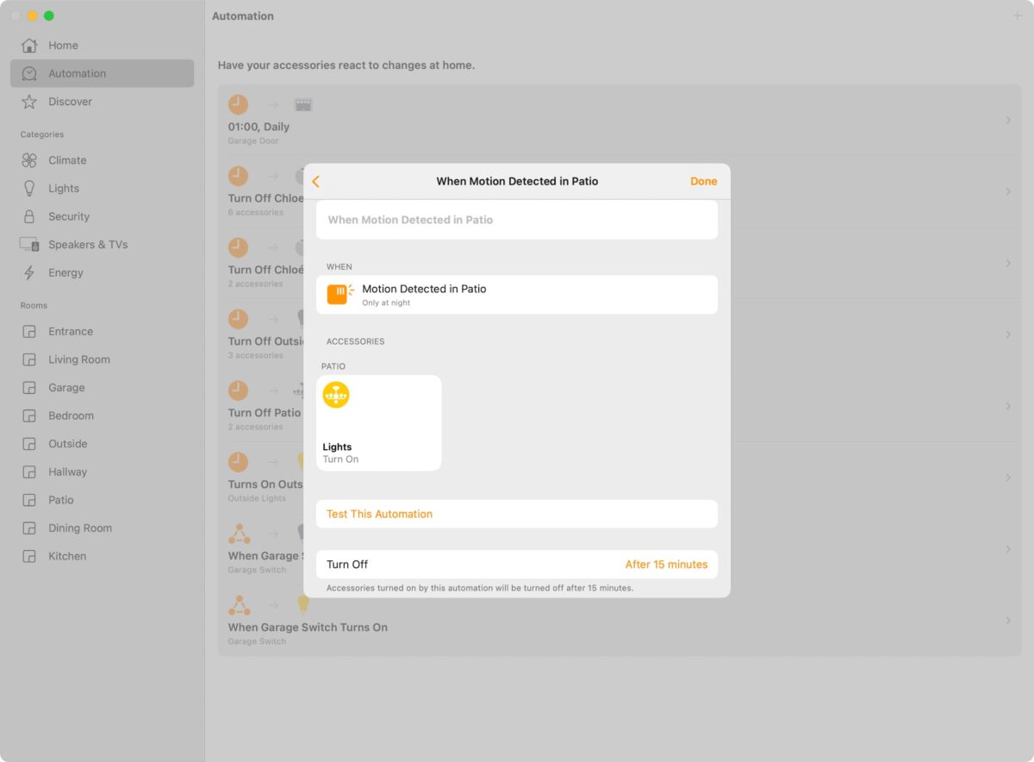Click the Garage room icon
Viewport: 1034px width, 762px height.
coord(29,388)
